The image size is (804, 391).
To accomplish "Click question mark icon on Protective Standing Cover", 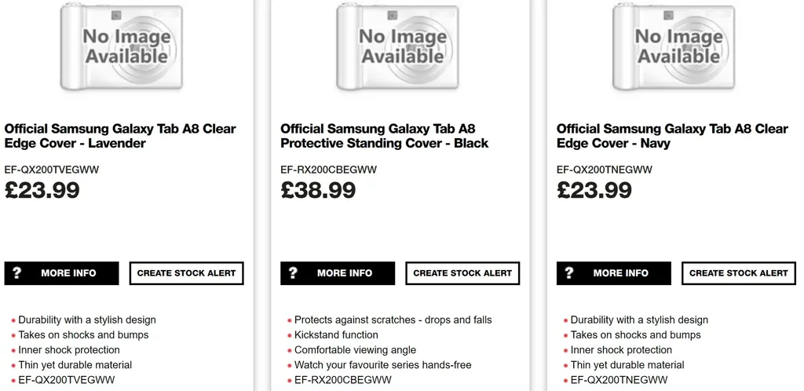I will pyautogui.click(x=293, y=273).
